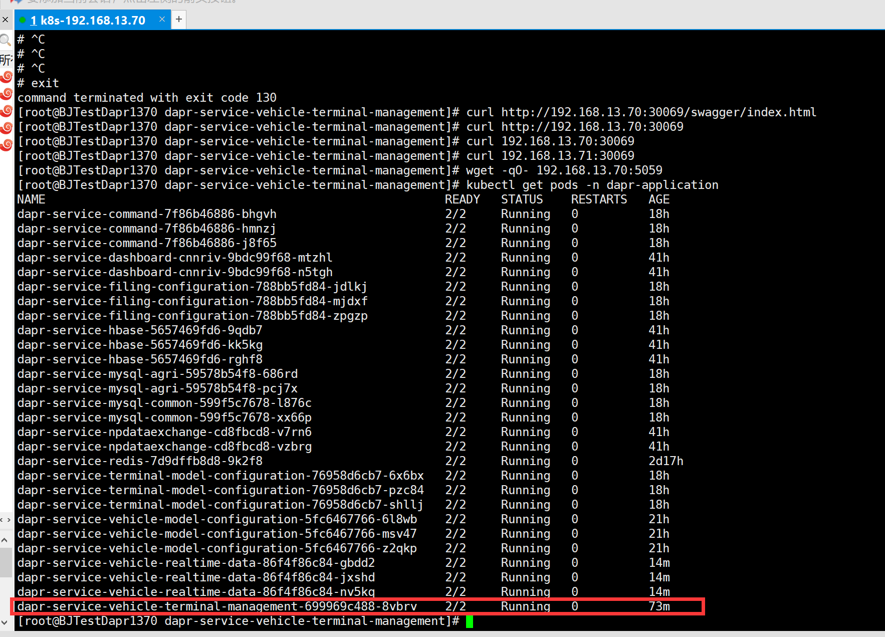Switch to the k8s-192.168.13.70 tab
885x637 pixels.
point(90,20)
